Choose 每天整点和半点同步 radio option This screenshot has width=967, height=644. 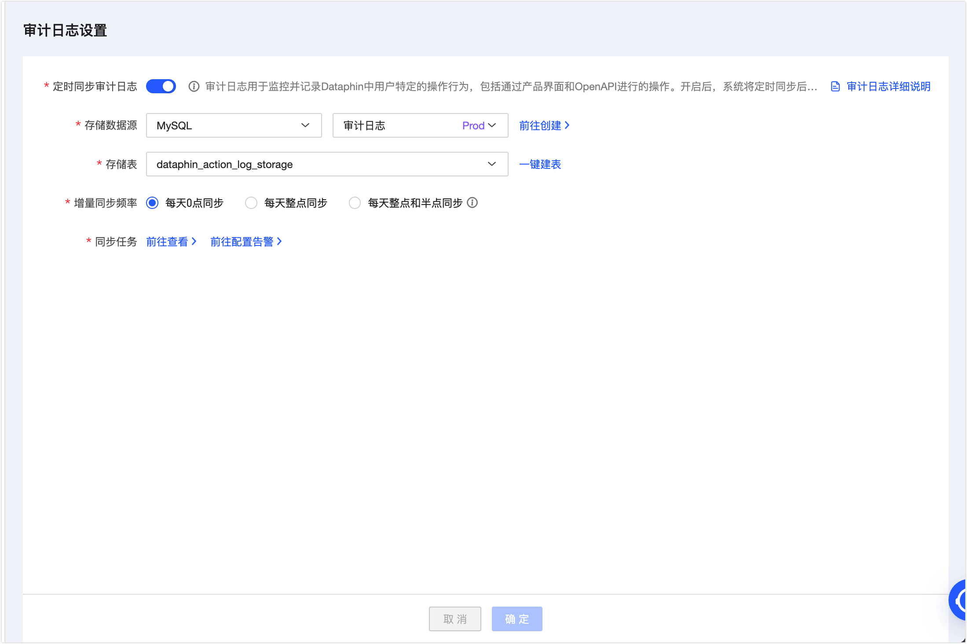click(355, 203)
